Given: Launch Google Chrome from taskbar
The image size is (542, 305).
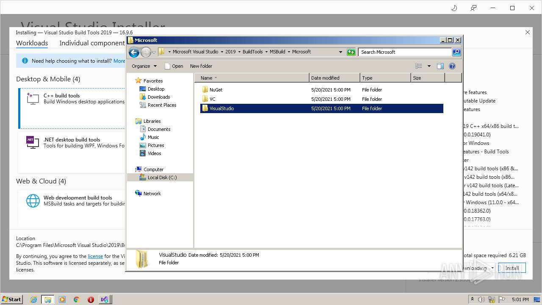Looking at the screenshot, I should point(77,299).
